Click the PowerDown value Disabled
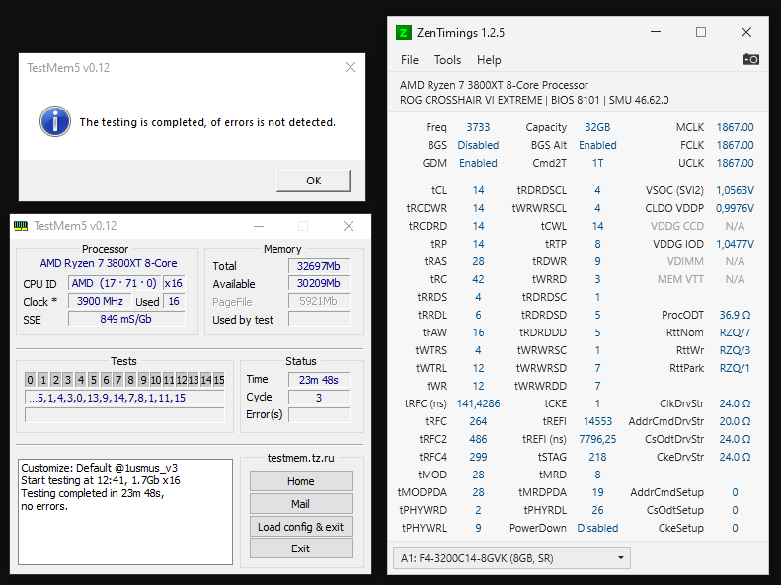 pos(597,529)
